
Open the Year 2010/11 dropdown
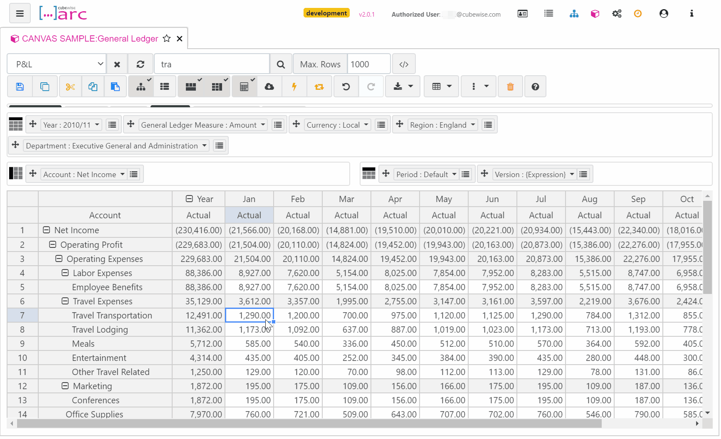(72, 125)
